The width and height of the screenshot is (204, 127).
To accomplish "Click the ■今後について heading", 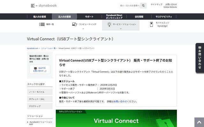I will tap(67, 97).
